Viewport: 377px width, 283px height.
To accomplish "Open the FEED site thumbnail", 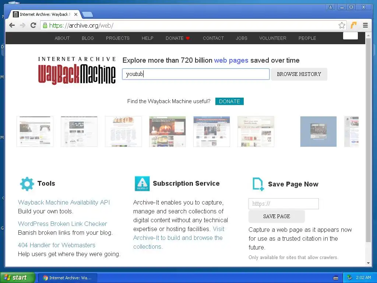I will (x=123, y=132).
